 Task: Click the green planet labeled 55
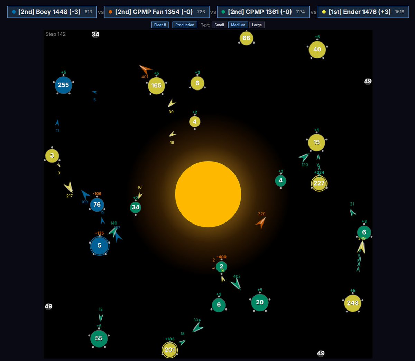(99, 339)
